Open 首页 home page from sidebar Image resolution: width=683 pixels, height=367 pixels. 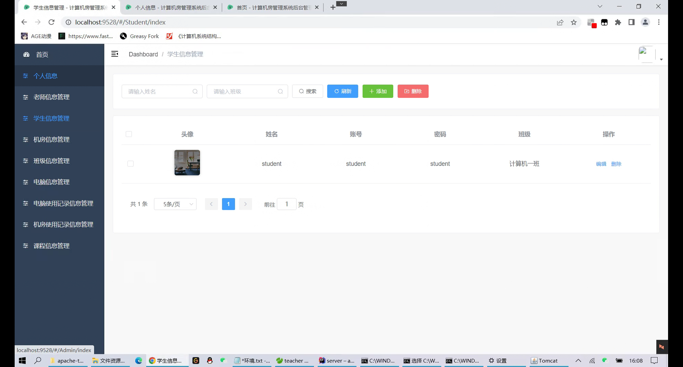(x=42, y=55)
